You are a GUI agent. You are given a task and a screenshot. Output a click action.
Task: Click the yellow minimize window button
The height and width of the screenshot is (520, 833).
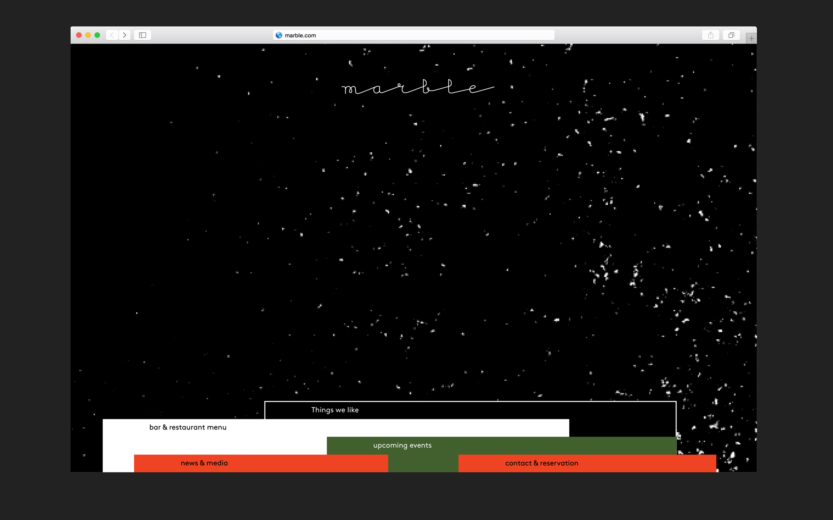point(88,35)
